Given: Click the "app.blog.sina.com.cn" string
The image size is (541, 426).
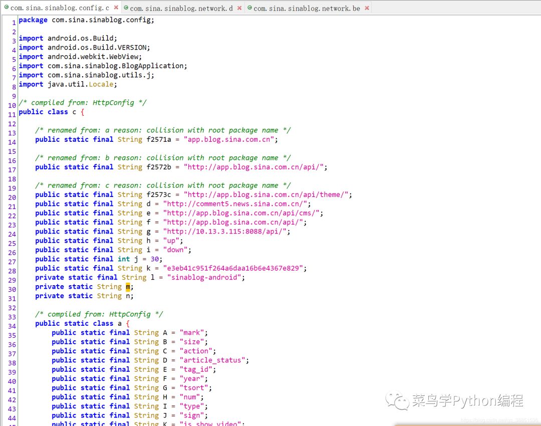Looking at the screenshot, I should click(x=229, y=139).
